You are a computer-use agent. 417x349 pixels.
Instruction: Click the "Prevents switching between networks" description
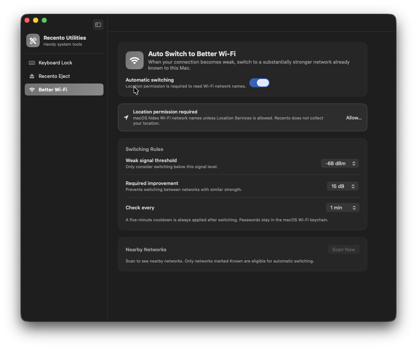click(x=184, y=189)
